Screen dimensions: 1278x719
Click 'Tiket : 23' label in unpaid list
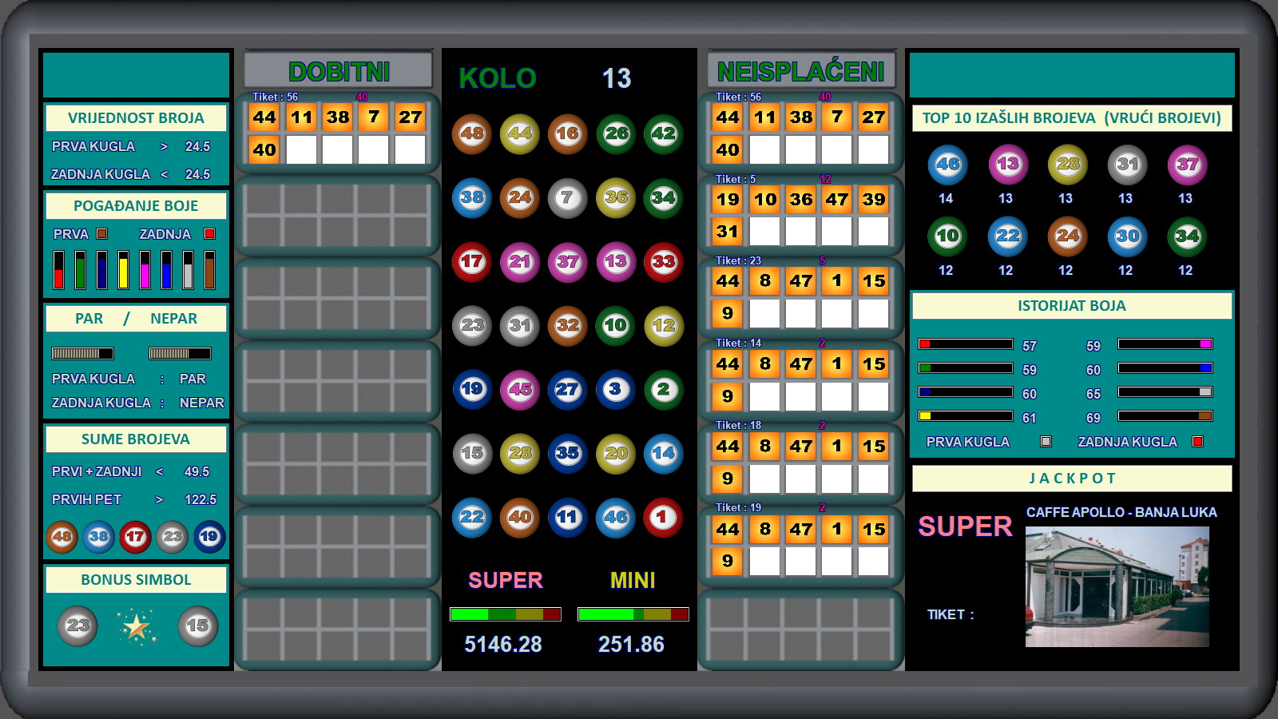pyautogui.click(x=738, y=260)
